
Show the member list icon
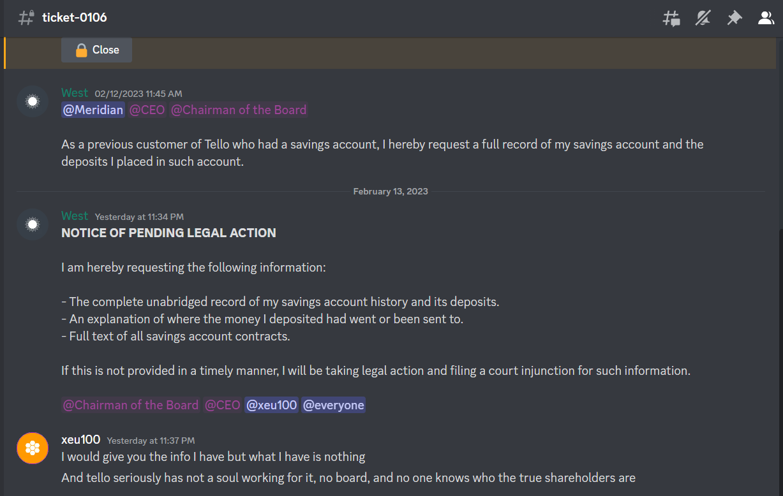point(766,18)
